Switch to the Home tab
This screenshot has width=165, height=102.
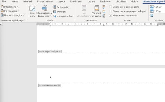click(x=15, y=2)
